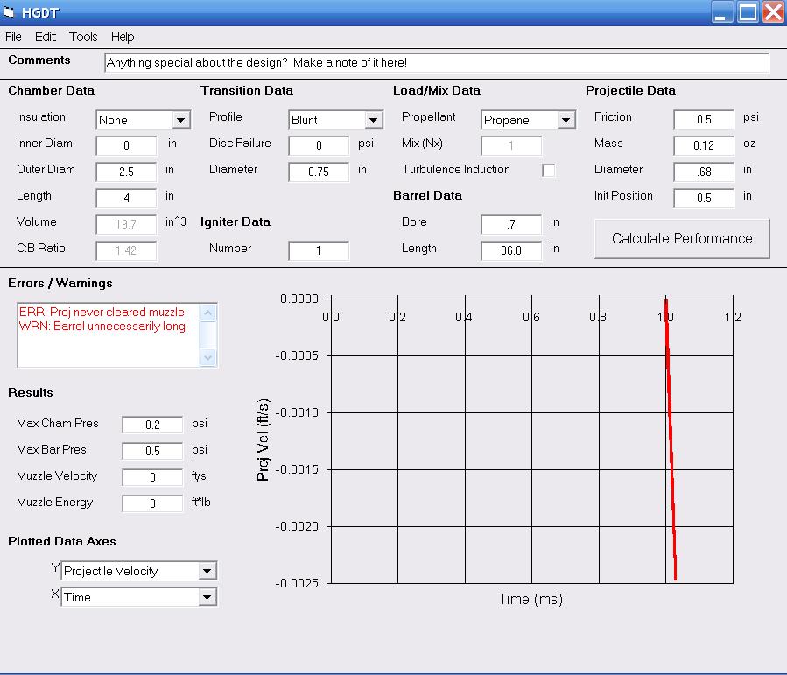Viewport: 787px width, 675px height.
Task: Click the chamber Outer Diam field
Action: pos(126,172)
